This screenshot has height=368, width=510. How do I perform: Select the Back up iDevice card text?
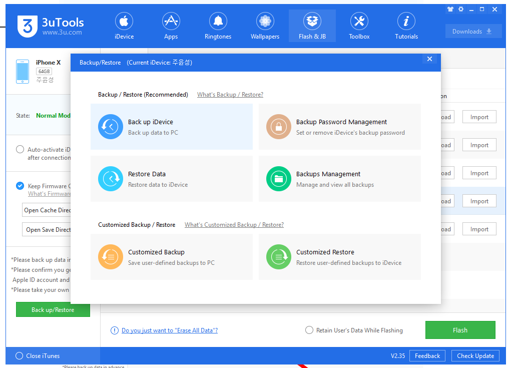(151, 122)
